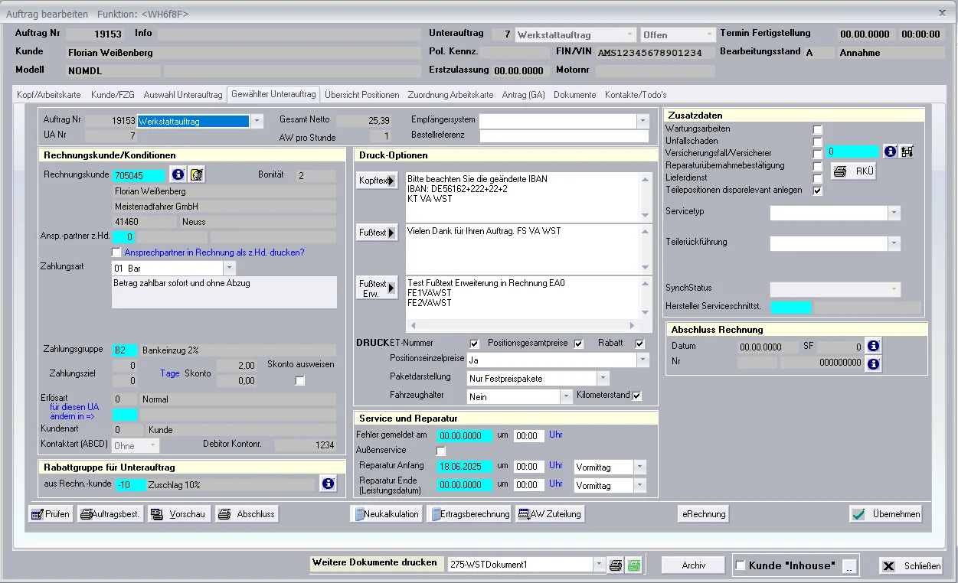Click info icon beside Versicherungsfall field
This screenshot has width=958, height=583.
890,151
